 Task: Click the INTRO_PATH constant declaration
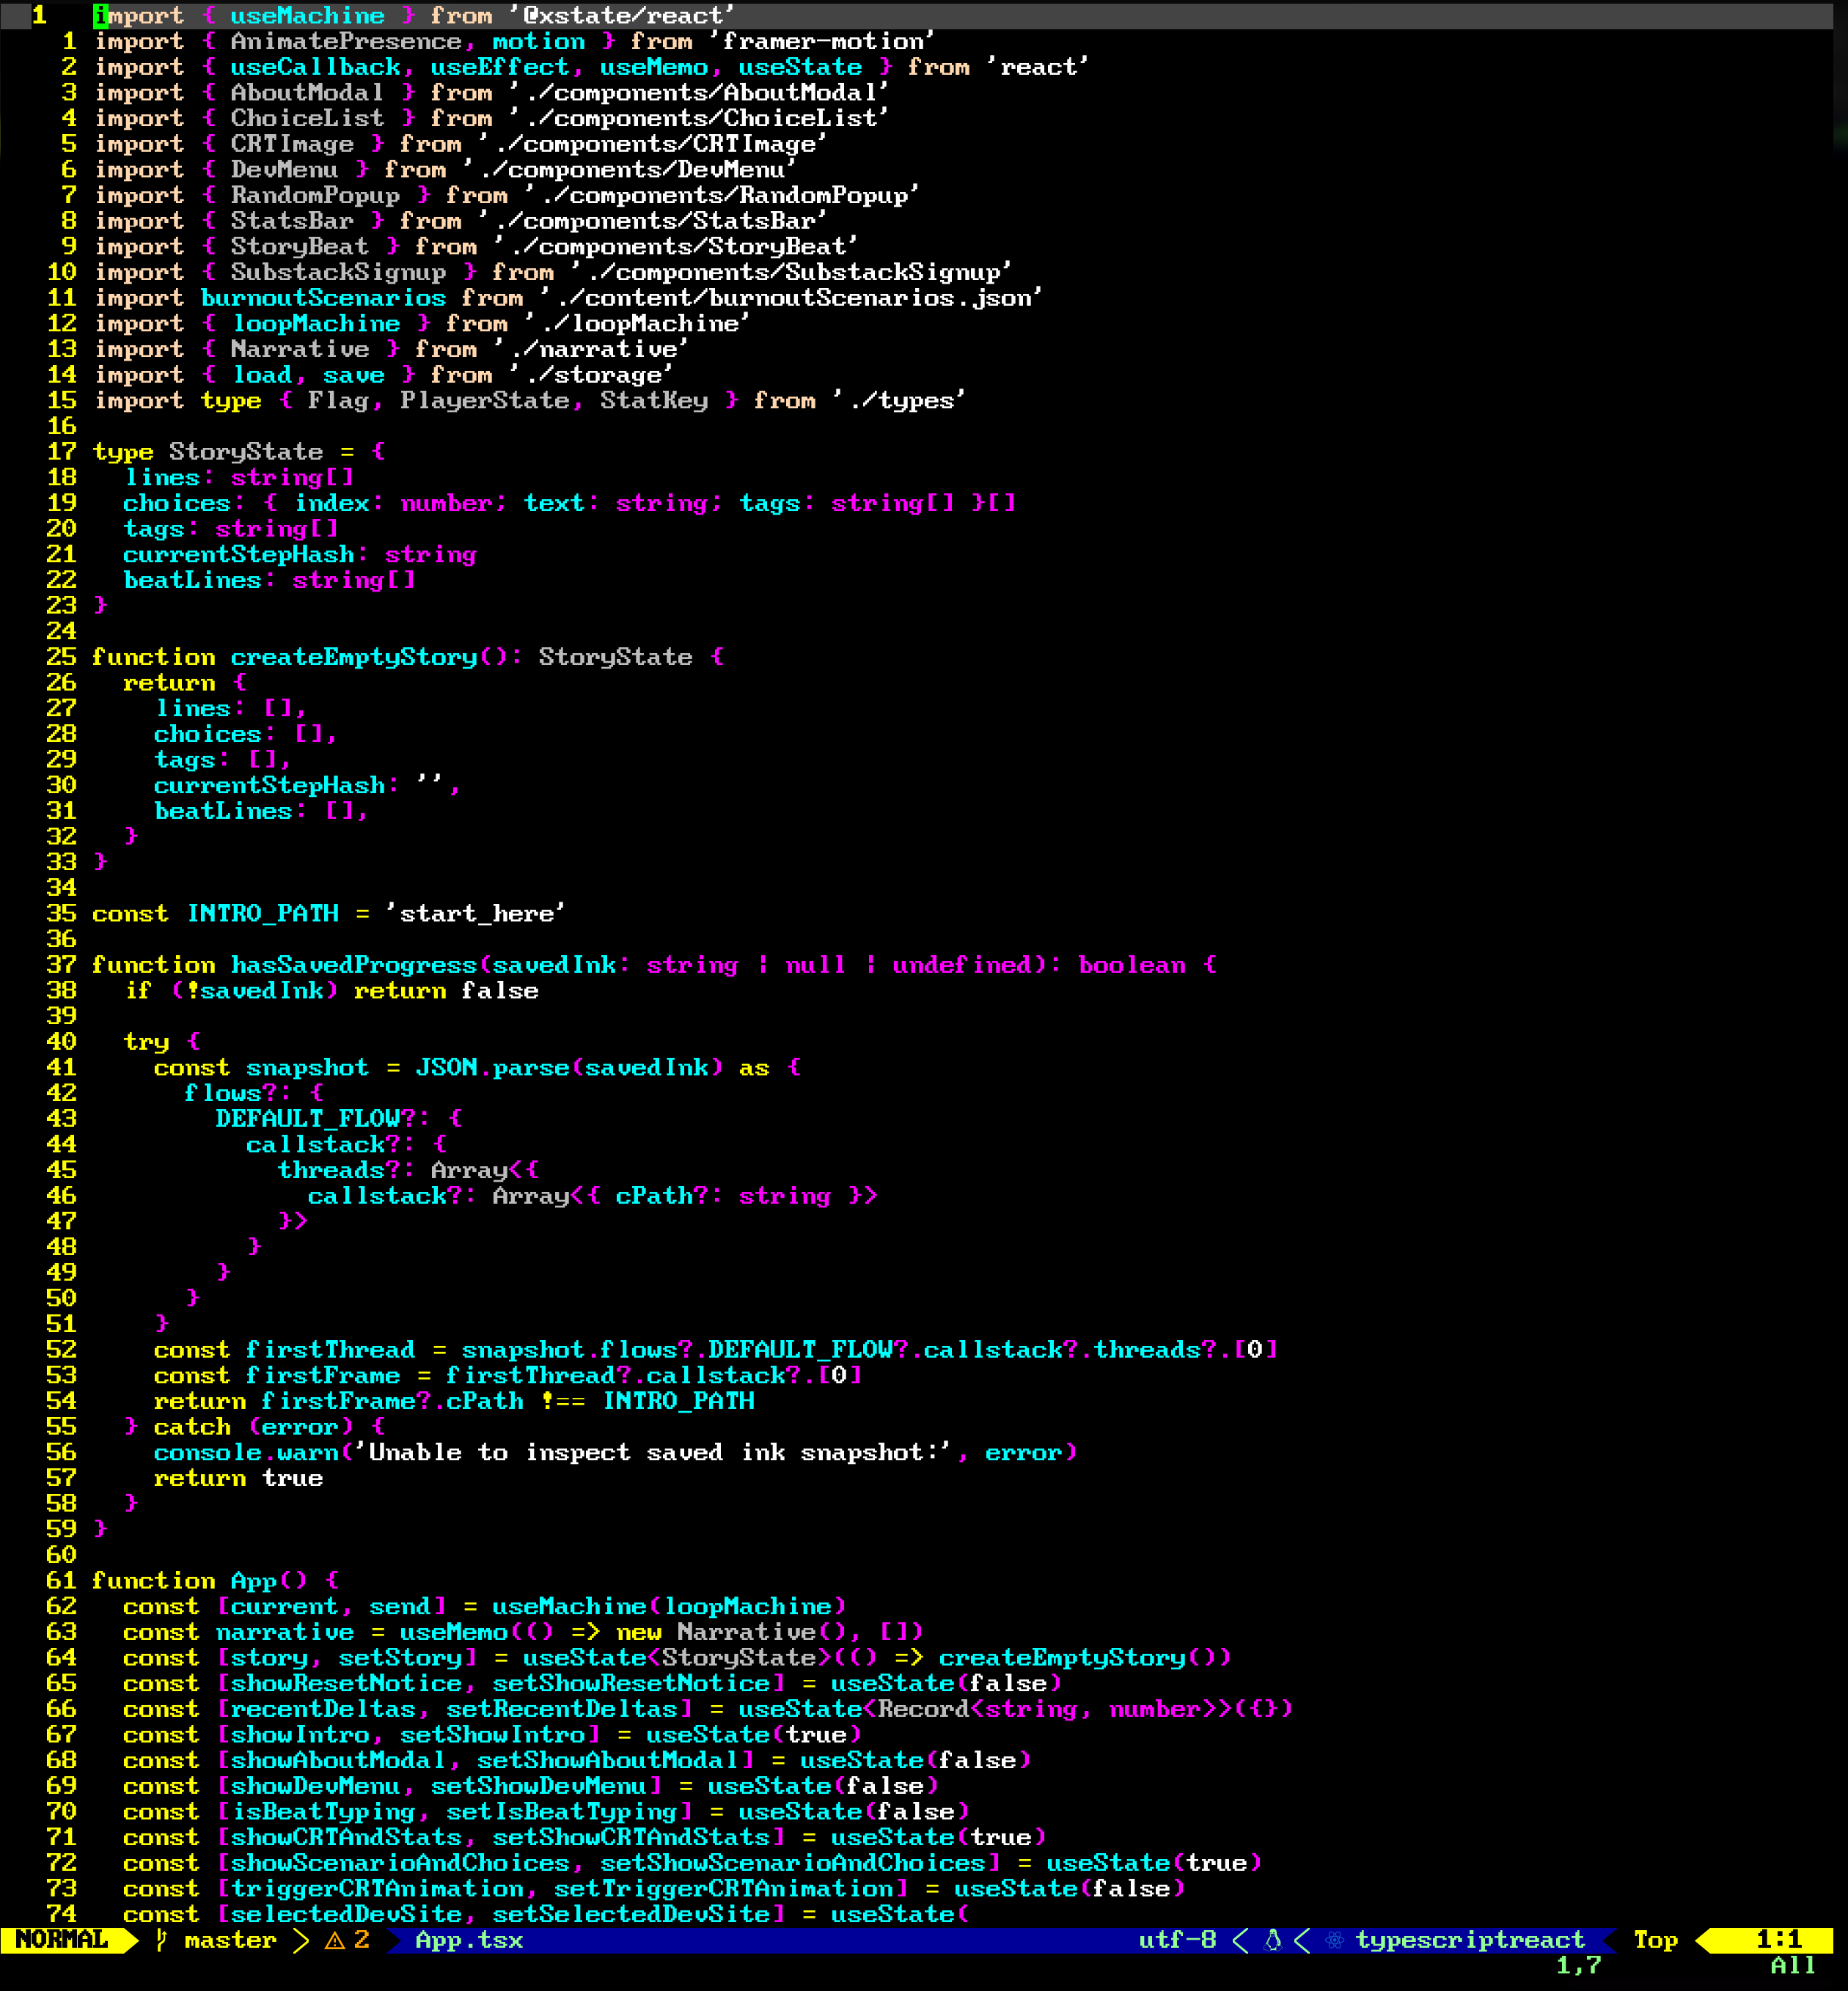pos(263,913)
